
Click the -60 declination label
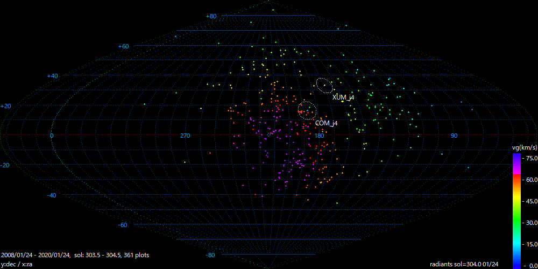click(x=123, y=225)
